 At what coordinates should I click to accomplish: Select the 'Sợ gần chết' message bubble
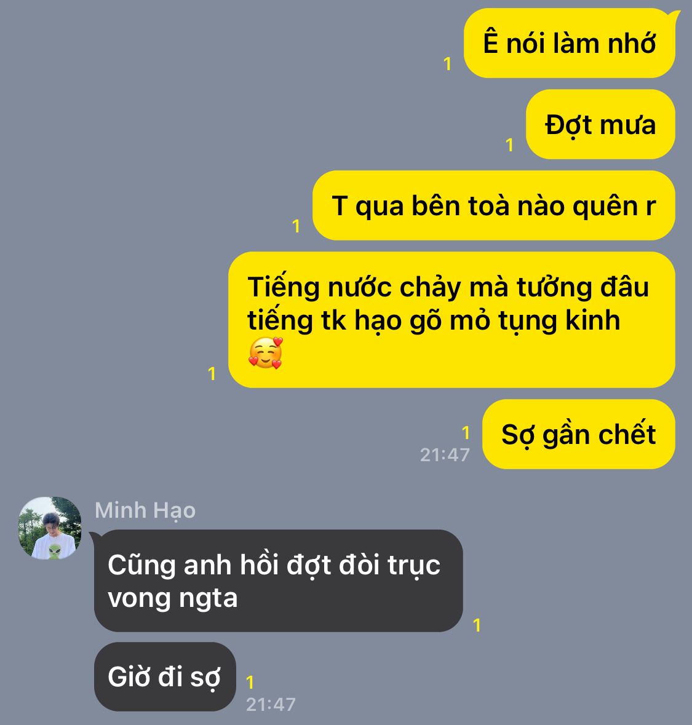coord(579,434)
